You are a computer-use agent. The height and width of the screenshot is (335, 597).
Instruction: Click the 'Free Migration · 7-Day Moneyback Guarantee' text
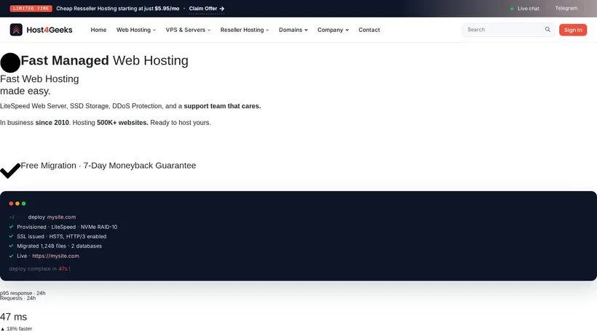108,166
